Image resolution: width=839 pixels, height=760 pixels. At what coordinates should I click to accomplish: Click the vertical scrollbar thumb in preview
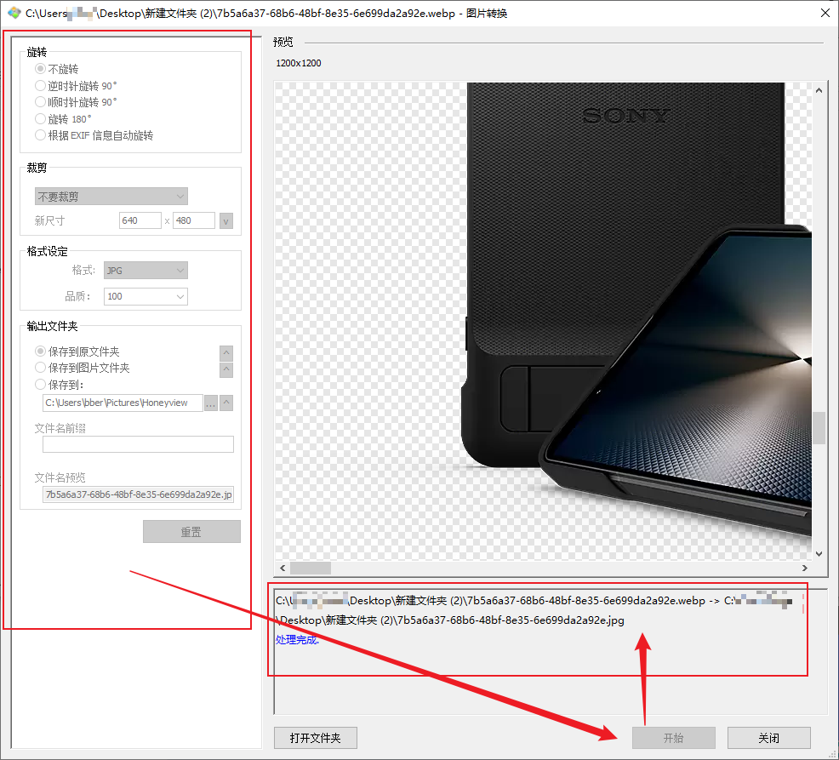tap(819, 427)
